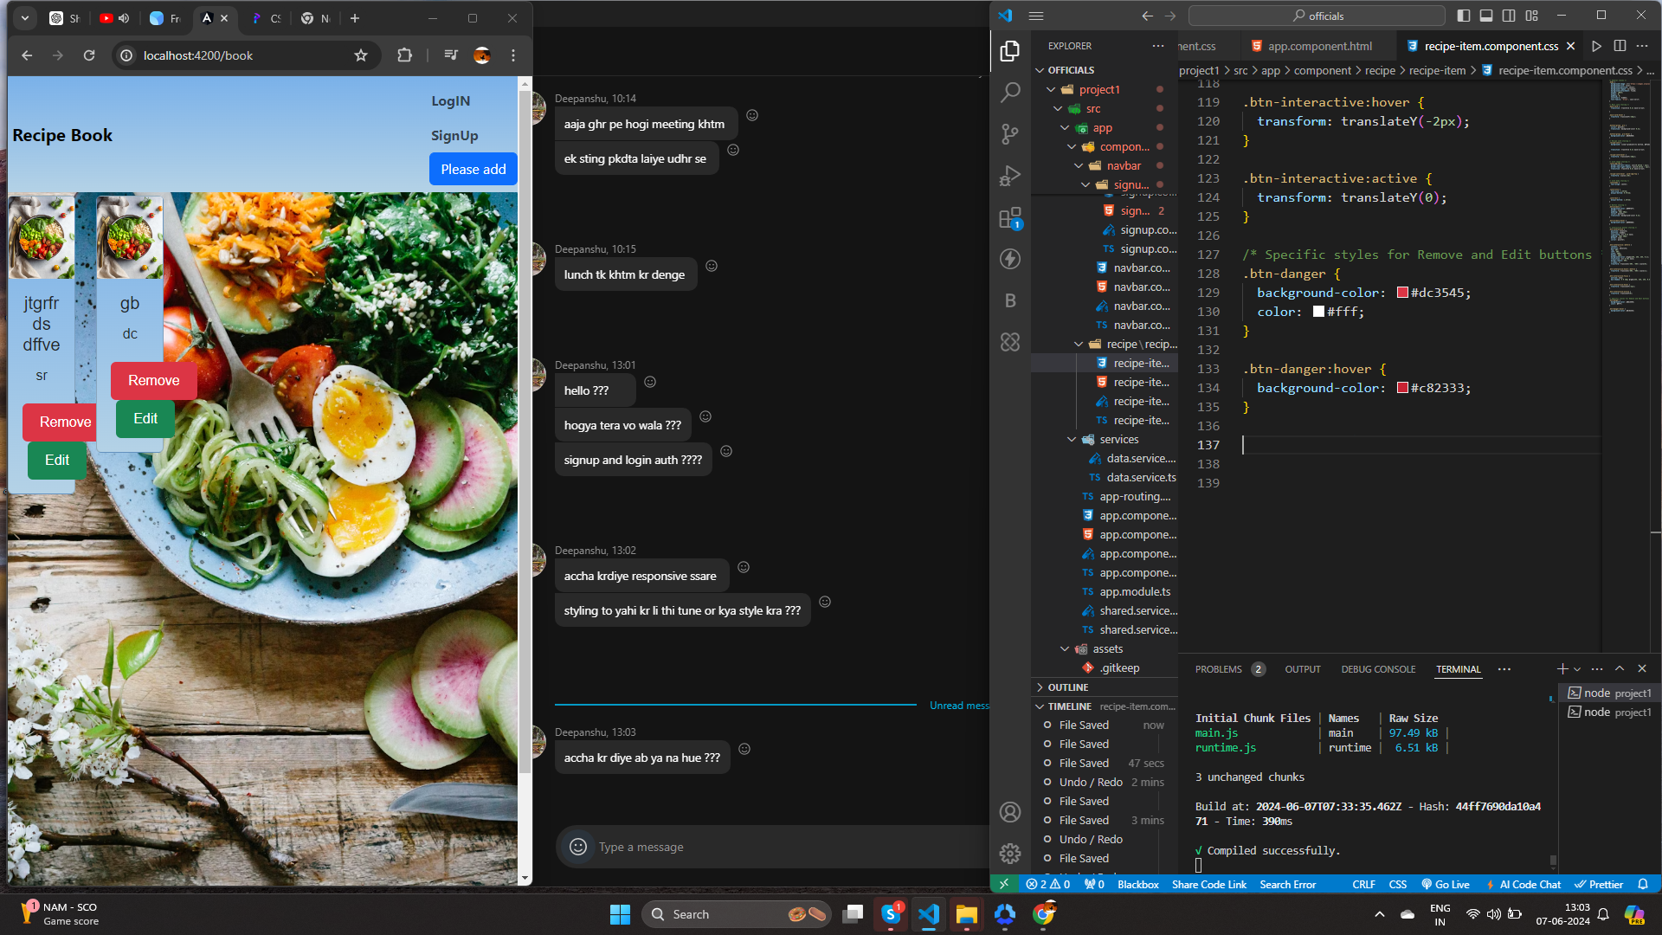Open Run and Debug view
The width and height of the screenshot is (1662, 935).
click(x=1010, y=176)
